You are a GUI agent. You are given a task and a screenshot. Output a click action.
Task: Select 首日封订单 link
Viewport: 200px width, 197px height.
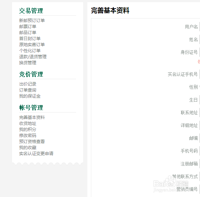pyautogui.click(x=30, y=38)
